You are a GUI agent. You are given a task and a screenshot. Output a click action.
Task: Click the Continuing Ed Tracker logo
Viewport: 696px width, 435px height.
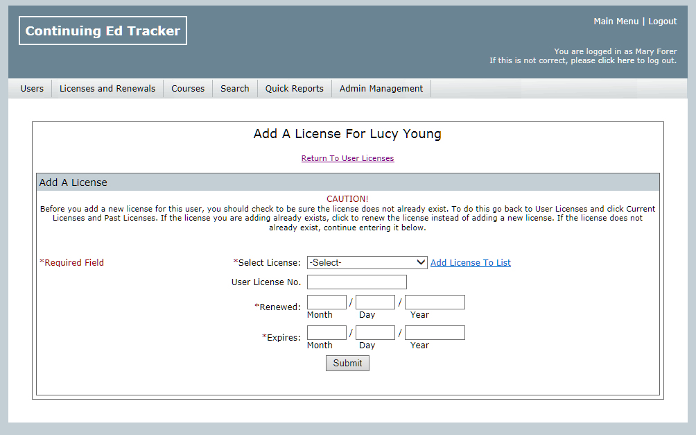[x=103, y=31]
